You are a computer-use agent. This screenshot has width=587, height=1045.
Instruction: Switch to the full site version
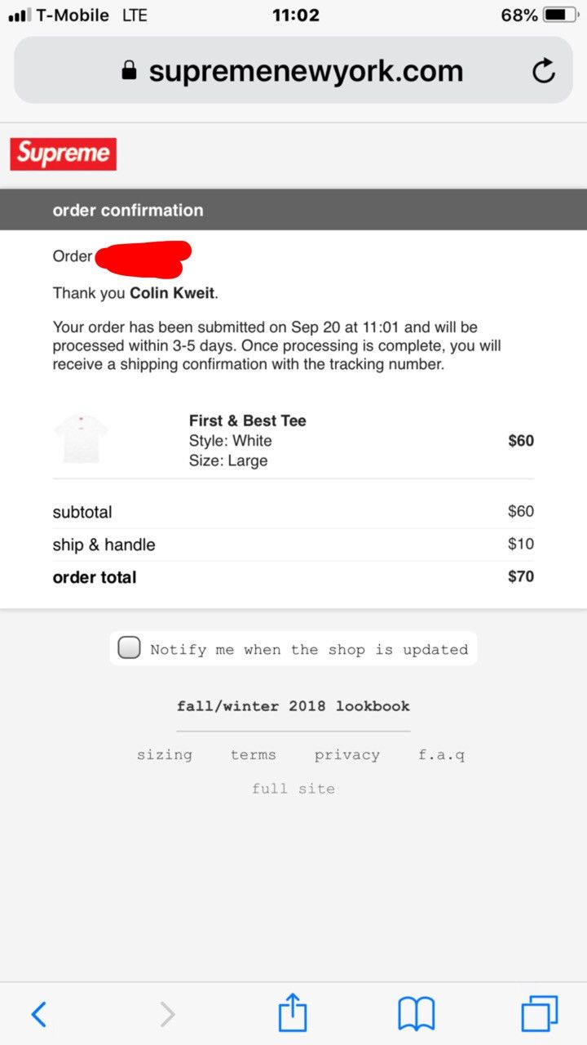(293, 788)
